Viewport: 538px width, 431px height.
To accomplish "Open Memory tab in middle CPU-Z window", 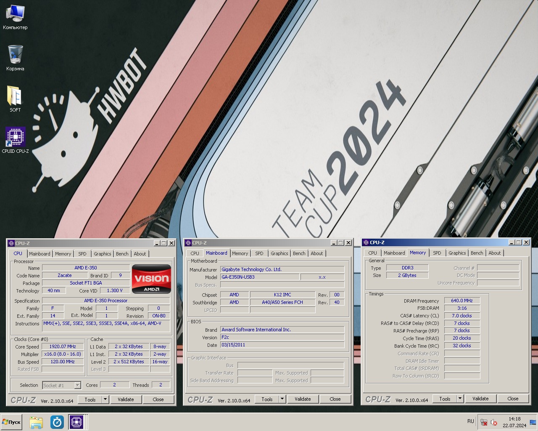I will [x=240, y=253].
